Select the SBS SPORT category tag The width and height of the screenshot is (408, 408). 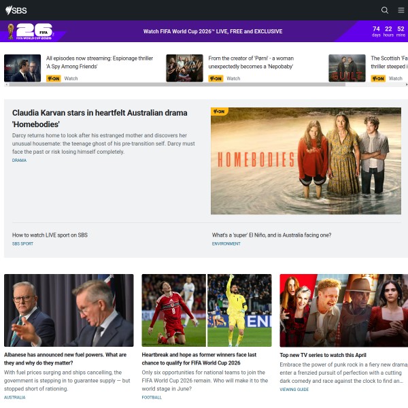click(22, 243)
